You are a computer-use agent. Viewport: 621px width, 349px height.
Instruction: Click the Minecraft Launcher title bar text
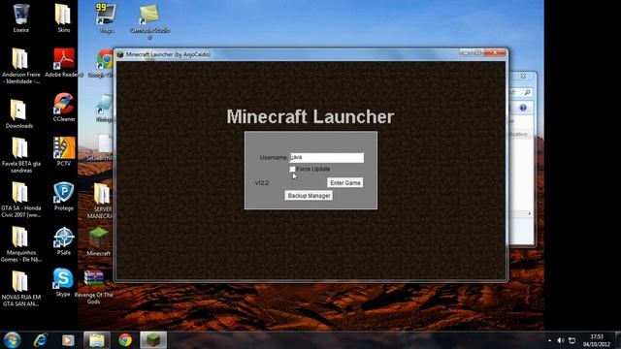point(168,54)
